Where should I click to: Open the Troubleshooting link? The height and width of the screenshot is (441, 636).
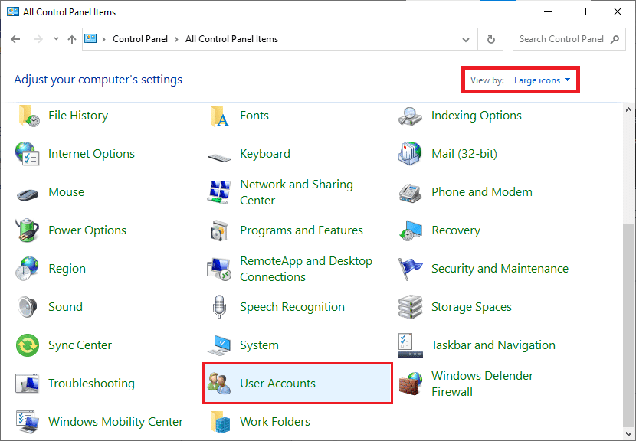pyautogui.click(x=91, y=384)
